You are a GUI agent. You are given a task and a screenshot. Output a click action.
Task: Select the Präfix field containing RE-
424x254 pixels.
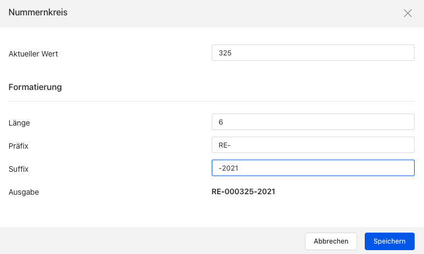[x=313, y=145]
